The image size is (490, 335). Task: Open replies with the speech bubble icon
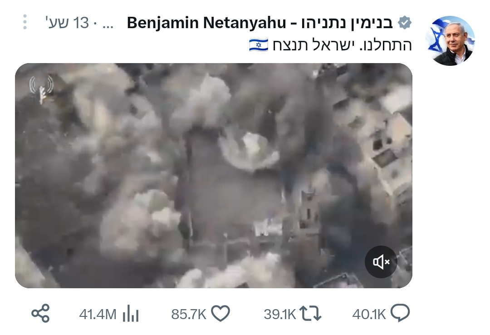coord(400,313)
